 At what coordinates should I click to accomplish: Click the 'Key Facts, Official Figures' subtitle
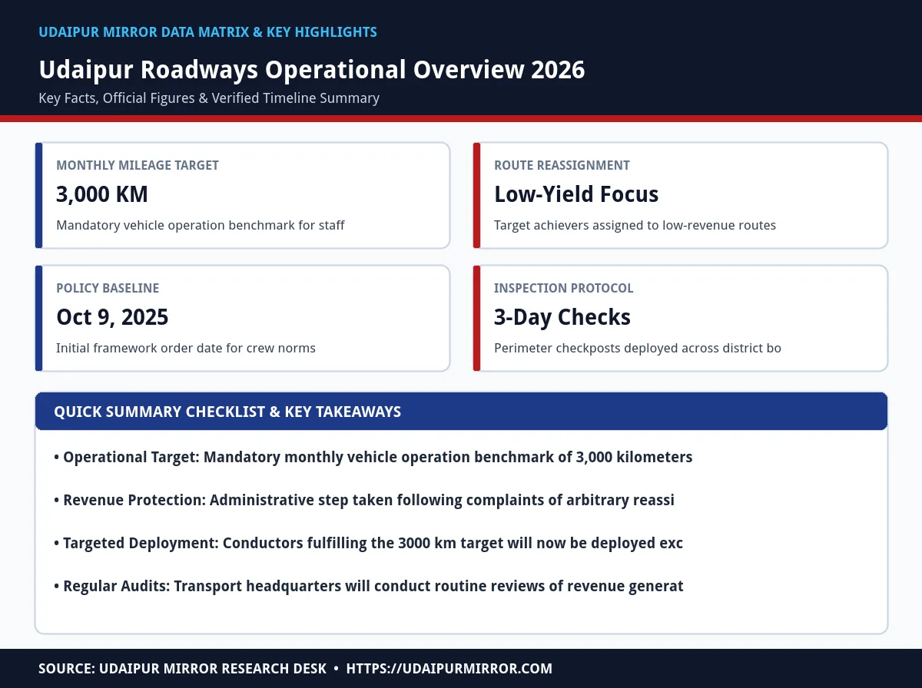209,98
